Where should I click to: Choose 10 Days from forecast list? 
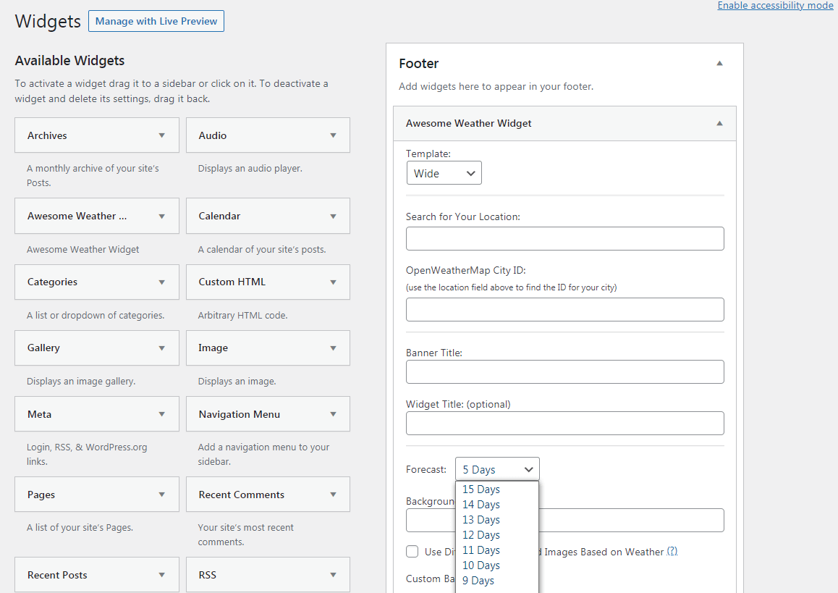pyautogui.click(x=481, y=565)
